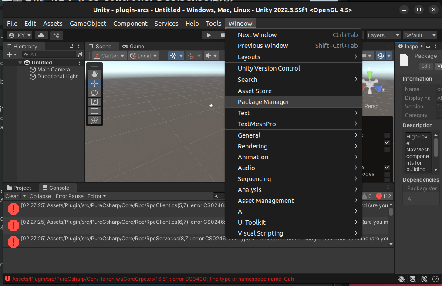Open the Clear options dropdown arrow
The image size is (442, 286).
[x=24, y=196]
